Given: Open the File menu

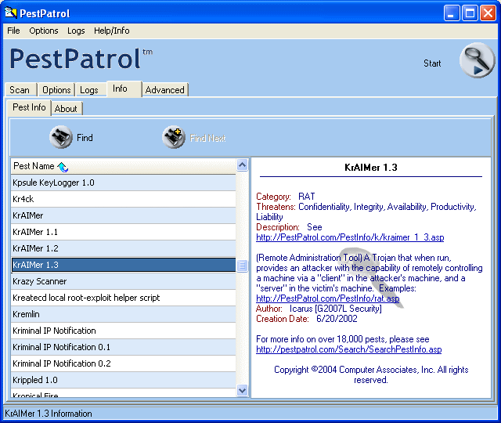Looking at the screenshot, I should coord(13,31).
